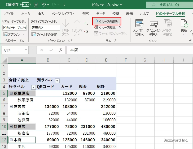193x149 pixels.
Task: Click the Collapse Field minus icon
Action: [86, 32]
